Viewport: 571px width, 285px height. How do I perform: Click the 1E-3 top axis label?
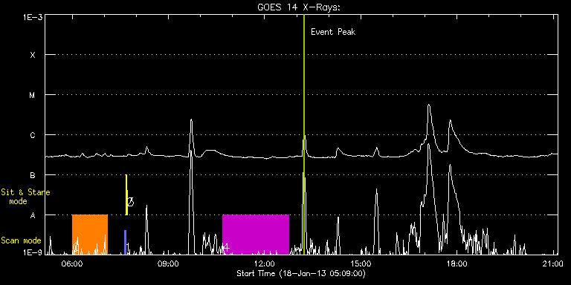[x=32, y=17]
